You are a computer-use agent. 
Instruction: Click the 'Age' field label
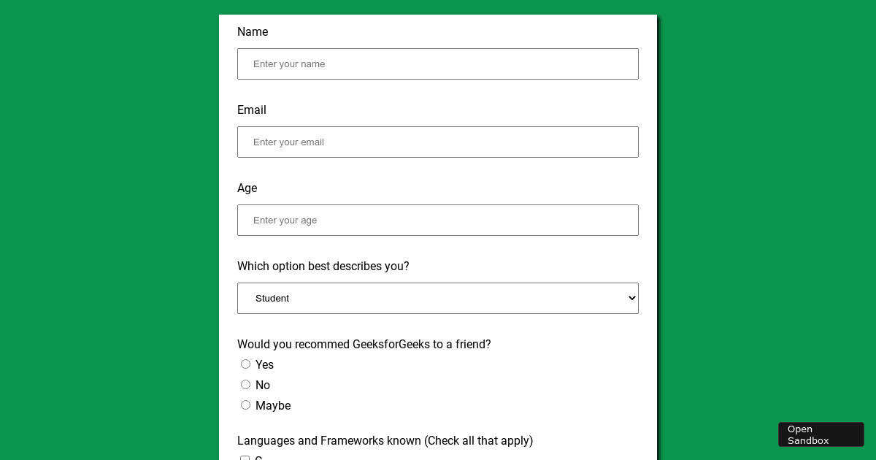coord(247,188)
